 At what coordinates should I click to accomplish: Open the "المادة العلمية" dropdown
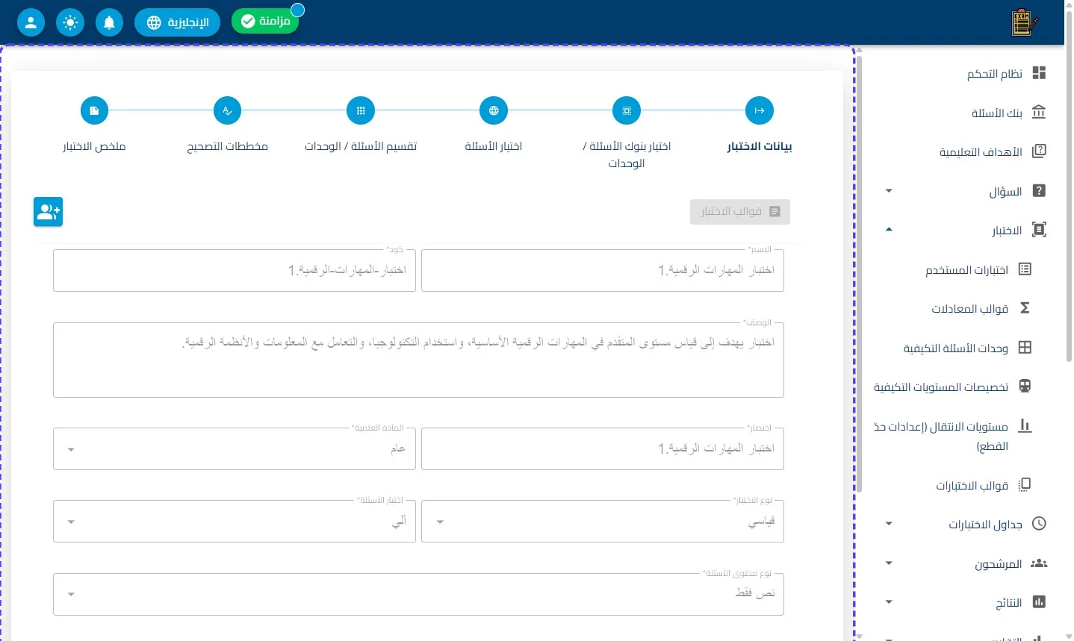pyautogui.click(x=235, y=448)
